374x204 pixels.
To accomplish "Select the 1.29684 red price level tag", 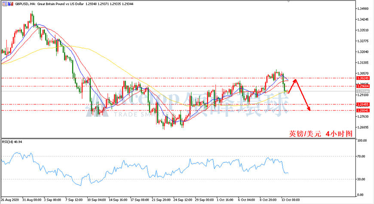I will pos(363,86).
